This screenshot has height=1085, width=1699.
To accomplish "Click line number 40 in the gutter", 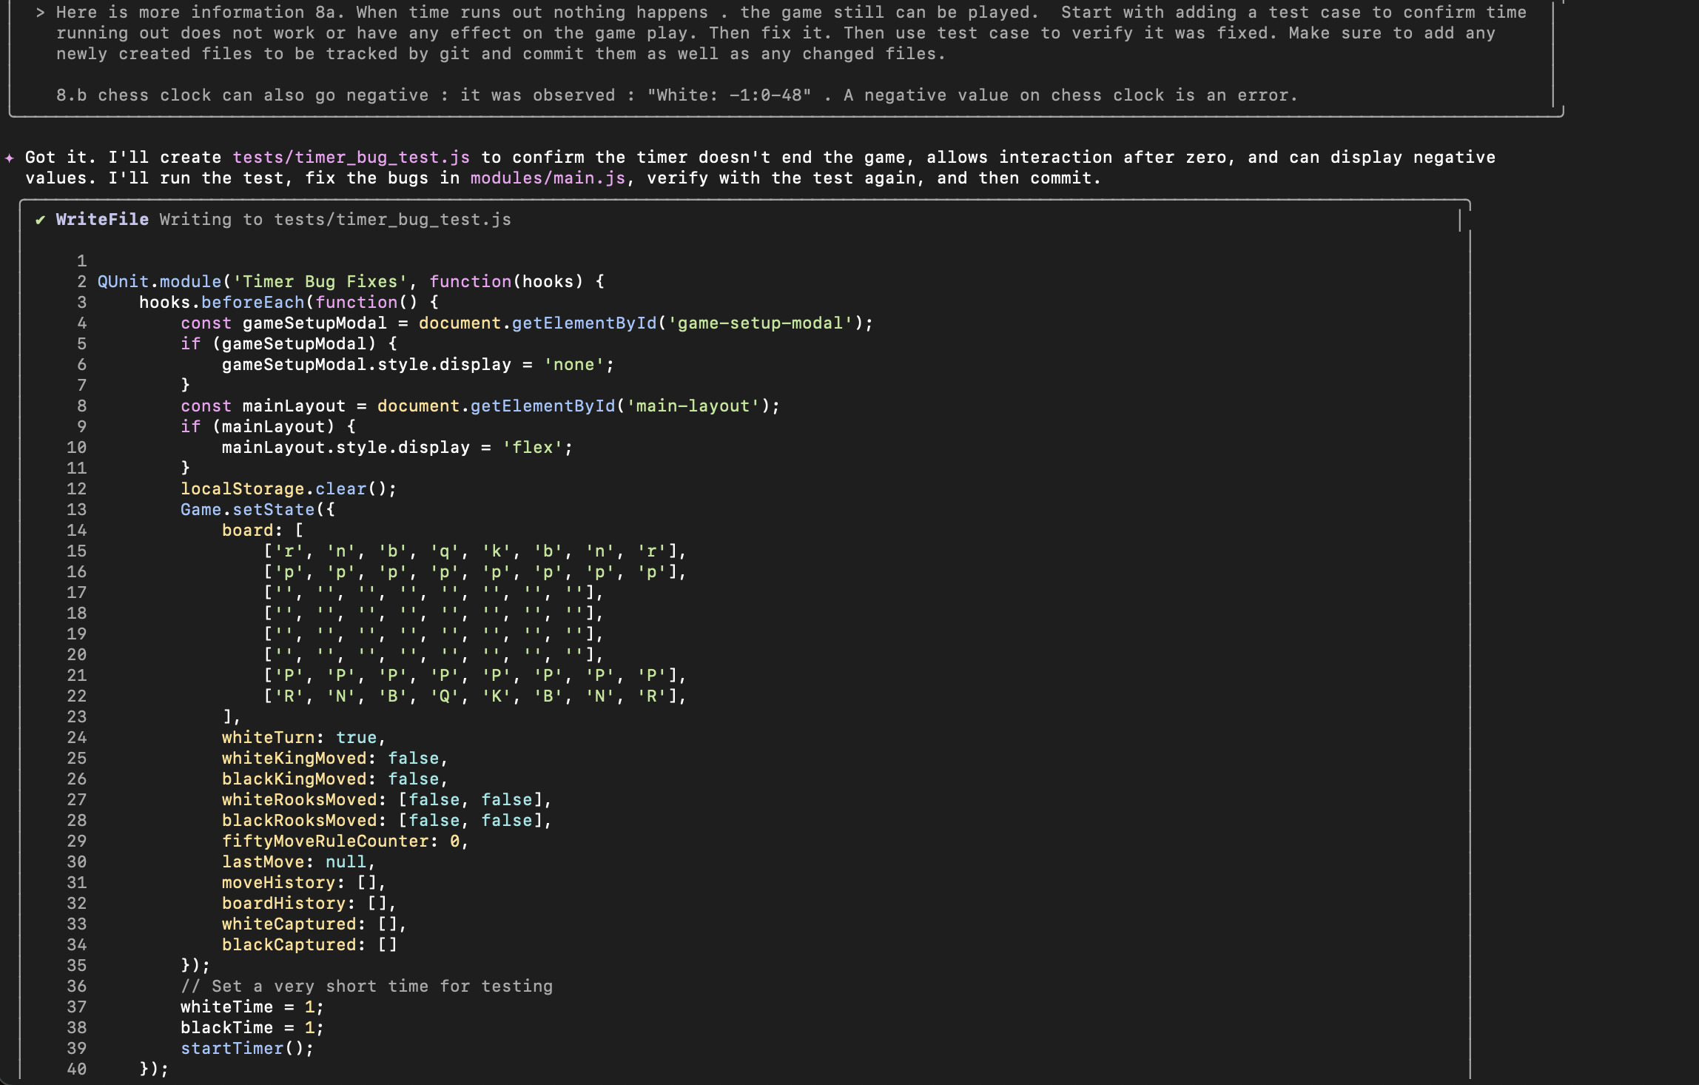I will tap(76, 1069).
